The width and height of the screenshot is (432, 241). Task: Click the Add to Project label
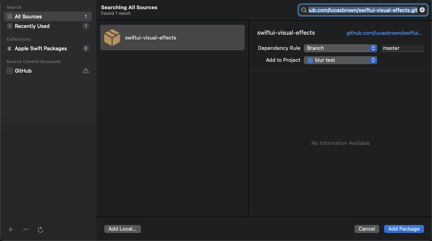283,60
